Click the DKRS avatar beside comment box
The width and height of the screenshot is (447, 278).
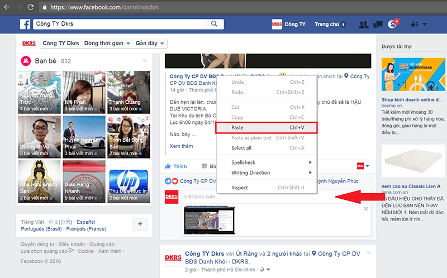(172, 197)
